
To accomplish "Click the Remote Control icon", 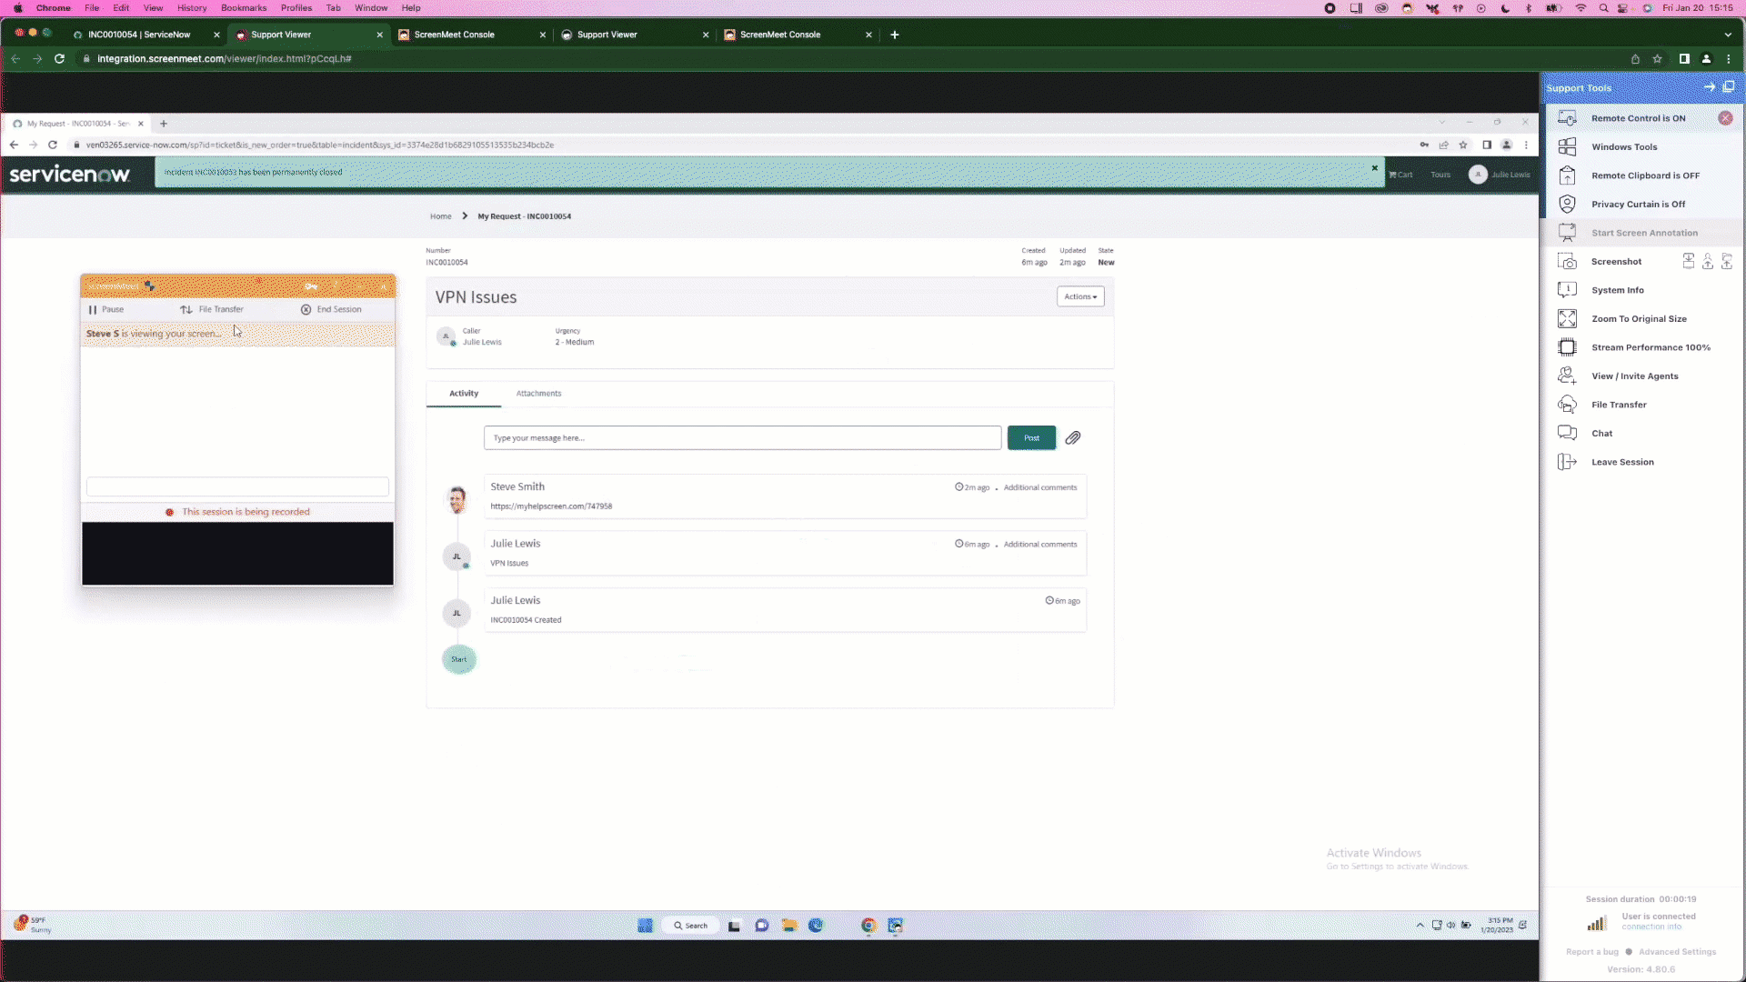I will coord(1568,117).
